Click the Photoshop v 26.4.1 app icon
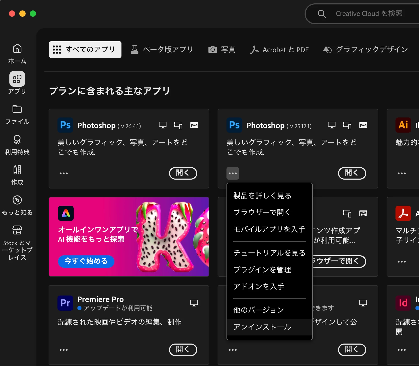Image resolution: width=419 pixels, height=366 pixels. point(65,125)
